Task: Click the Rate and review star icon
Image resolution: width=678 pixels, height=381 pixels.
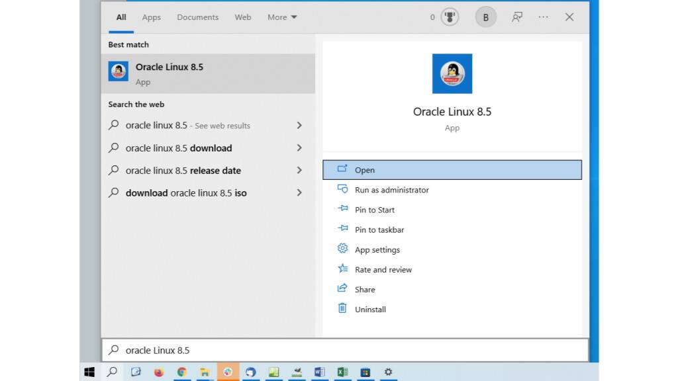Action: point(342,269)
